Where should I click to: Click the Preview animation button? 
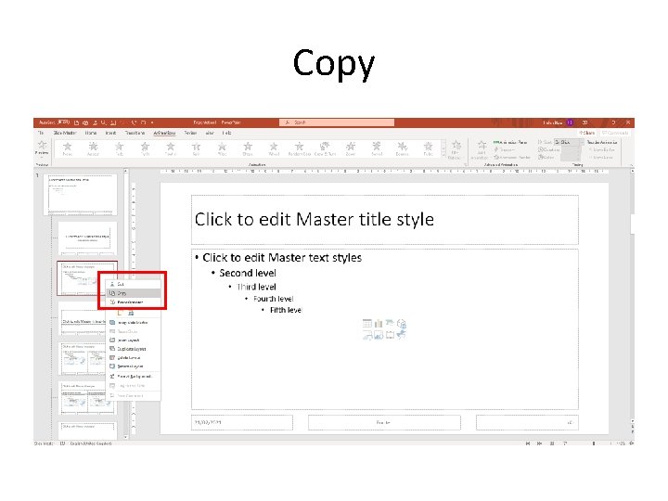(42, 148)
